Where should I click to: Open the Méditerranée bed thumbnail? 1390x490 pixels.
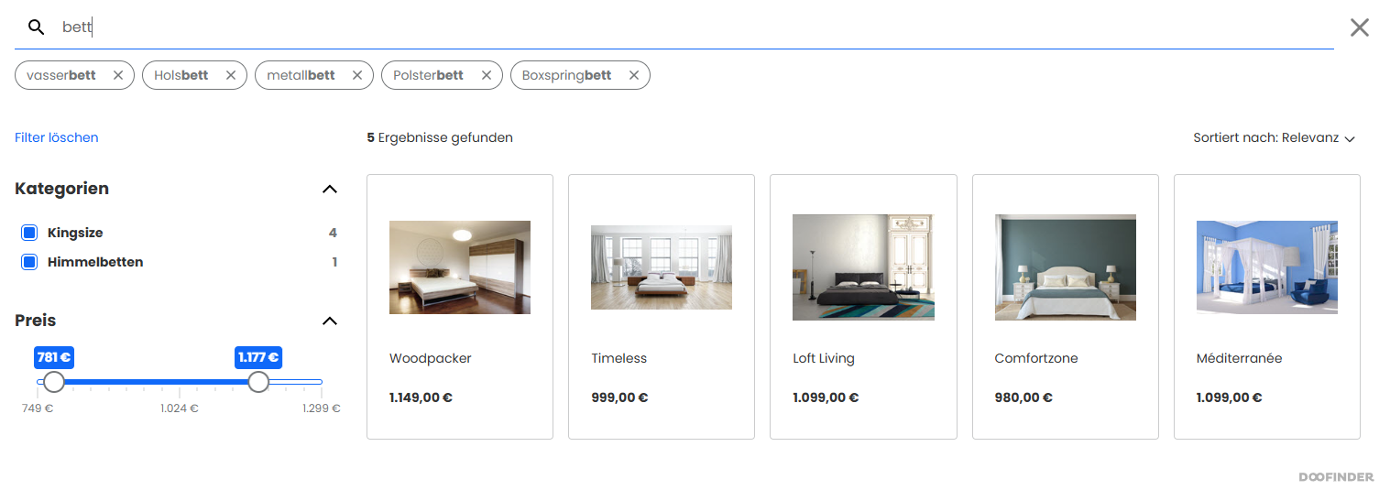tap(1267, 267)
